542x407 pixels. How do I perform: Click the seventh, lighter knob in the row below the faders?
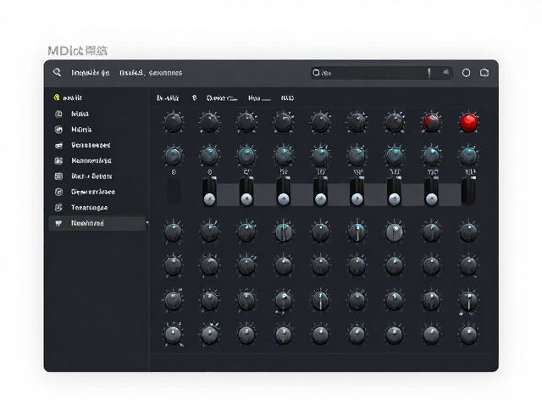pos(395,231)
